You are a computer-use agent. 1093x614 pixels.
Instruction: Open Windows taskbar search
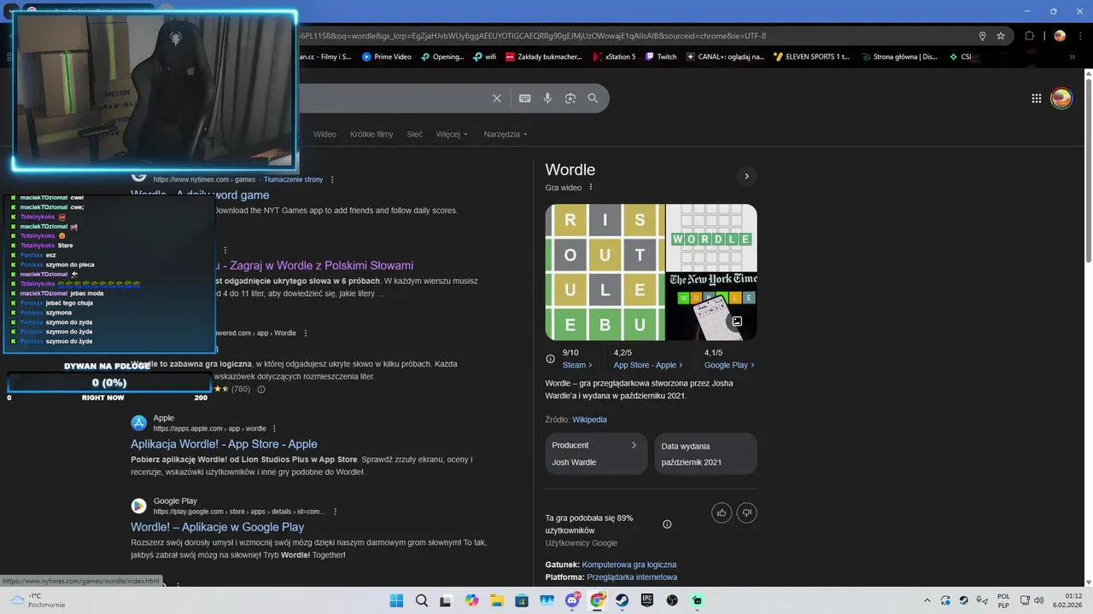[x=422, y=600]
